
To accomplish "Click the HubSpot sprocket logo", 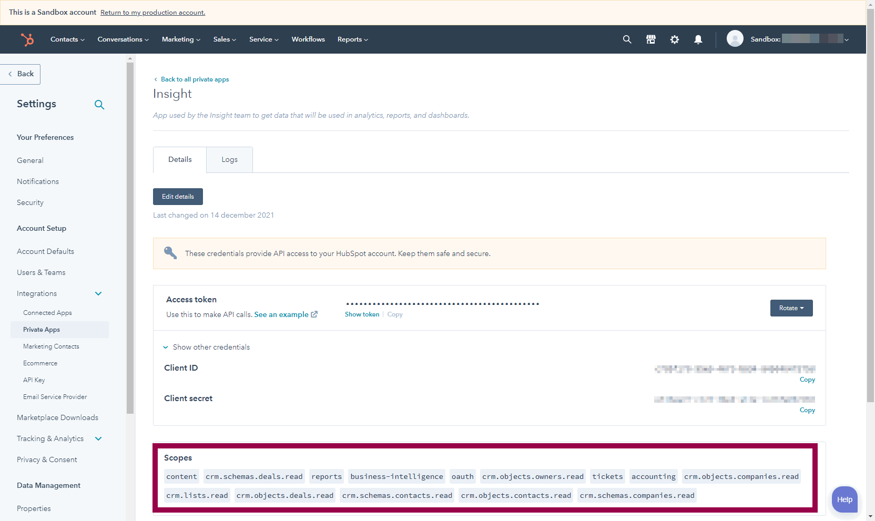I will [x=27, y=39].
